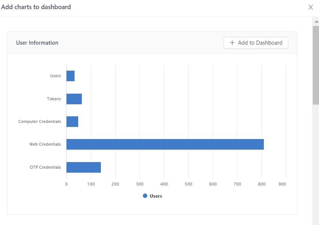Click the vertical scrollbar thumb
The image size is (319, 225).
tap(316, 65)
